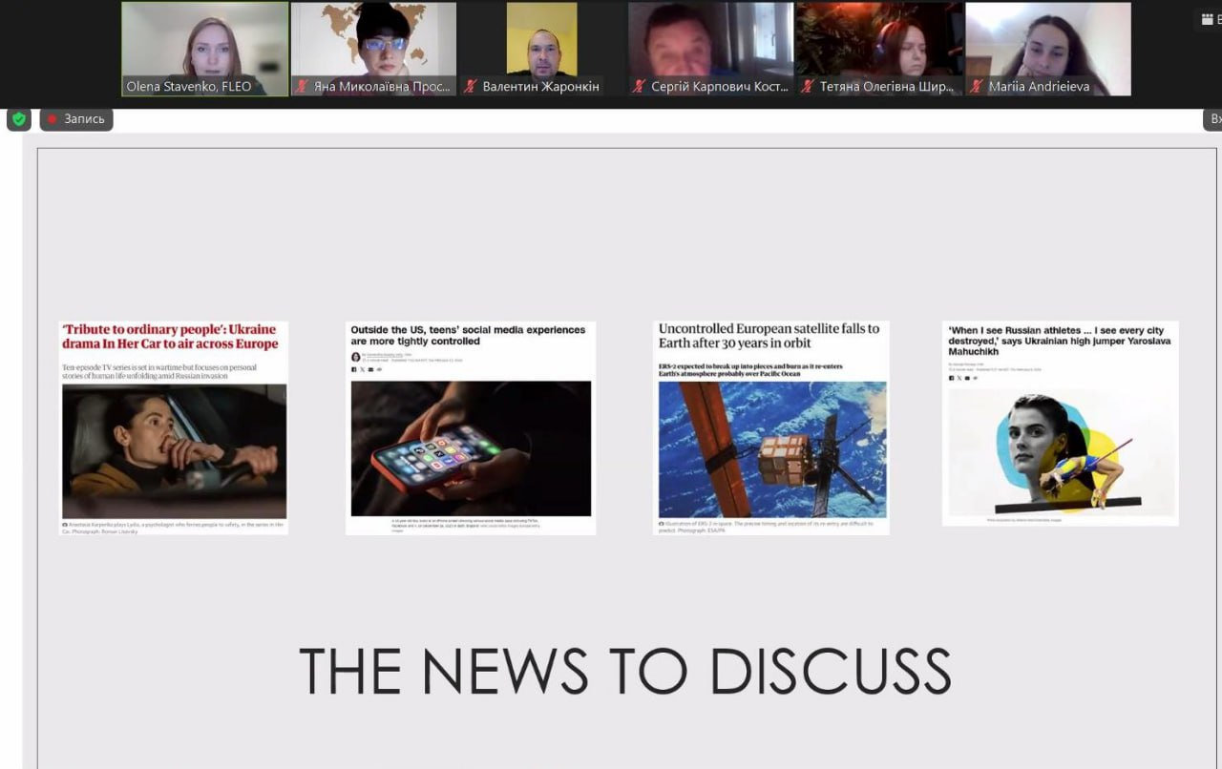Open the gallery view icon at top right
Image resolution: width=1222 pixels, height=769 pixels.
pos(1209,19)
